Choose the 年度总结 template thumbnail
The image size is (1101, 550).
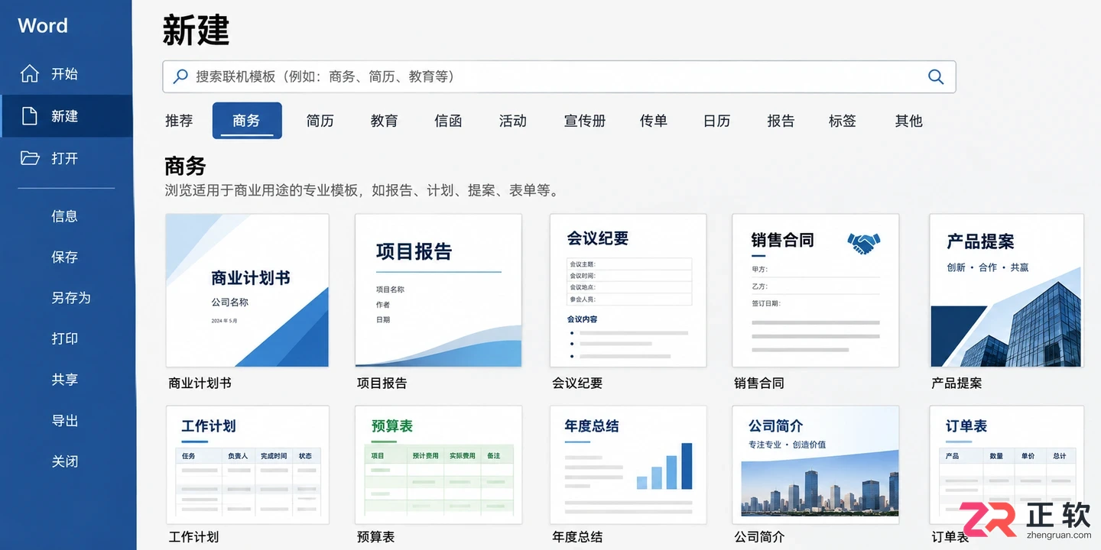click(x=628, y=465)
